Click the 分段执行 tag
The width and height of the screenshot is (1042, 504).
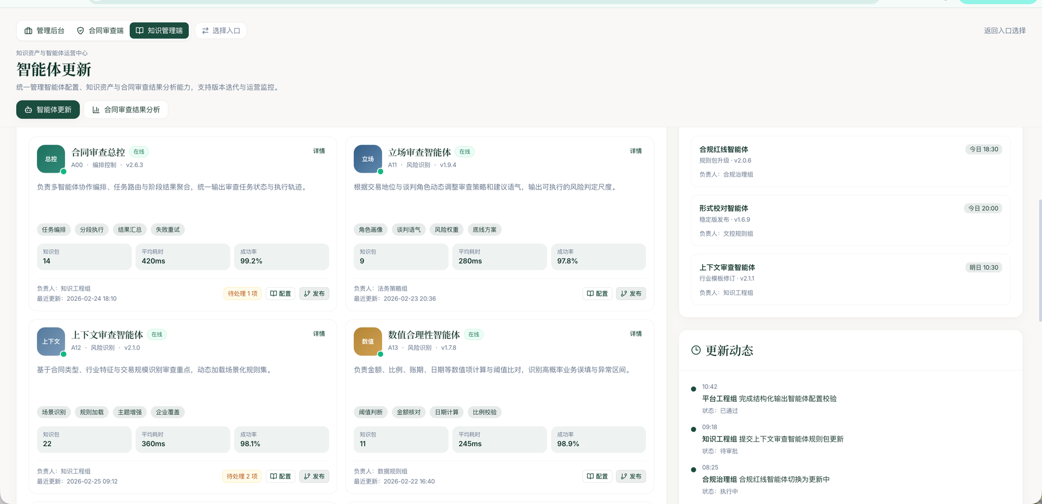[92, 230]
